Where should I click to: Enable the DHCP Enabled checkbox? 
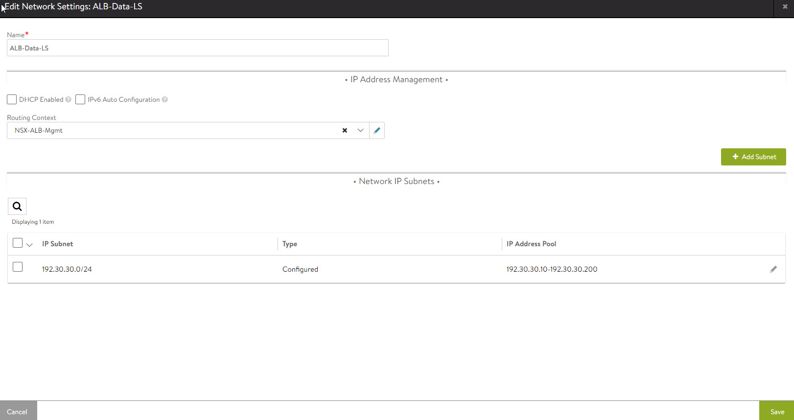(12, 100)
